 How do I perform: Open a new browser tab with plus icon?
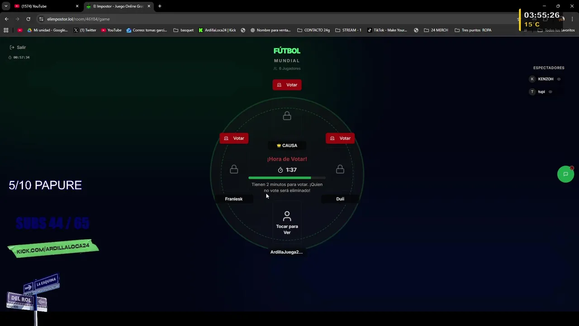160,6
